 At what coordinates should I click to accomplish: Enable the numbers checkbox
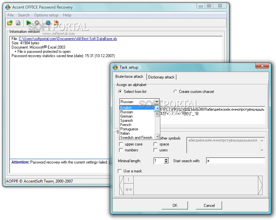[121, 150]
